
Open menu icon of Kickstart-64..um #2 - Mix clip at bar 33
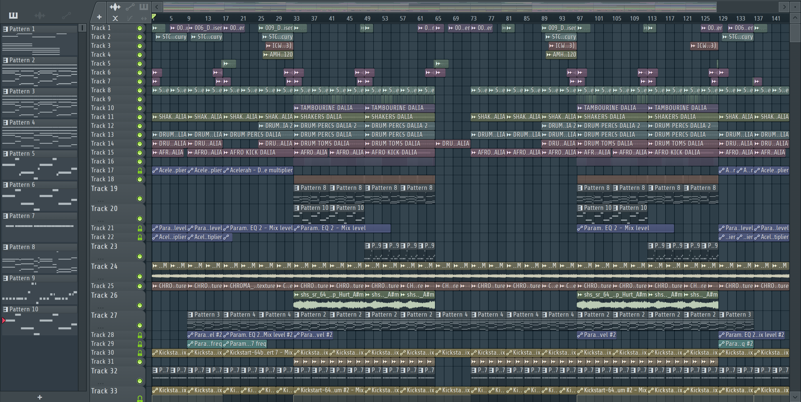pyautogui.click(x=297, y=390)
